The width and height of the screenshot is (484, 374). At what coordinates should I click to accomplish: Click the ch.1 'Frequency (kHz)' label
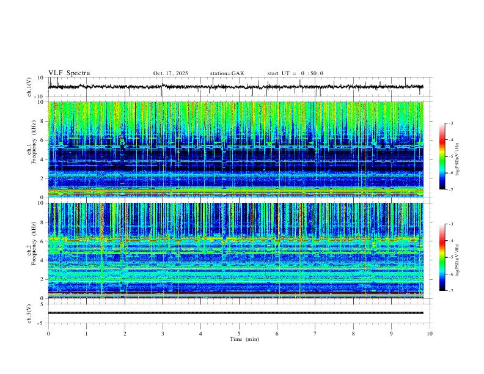click(x=34, y=143)
